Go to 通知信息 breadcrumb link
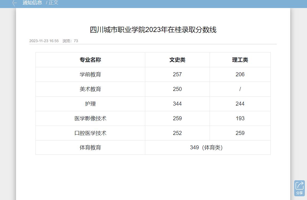Screen dimensions: 307x200 point(32,3)
